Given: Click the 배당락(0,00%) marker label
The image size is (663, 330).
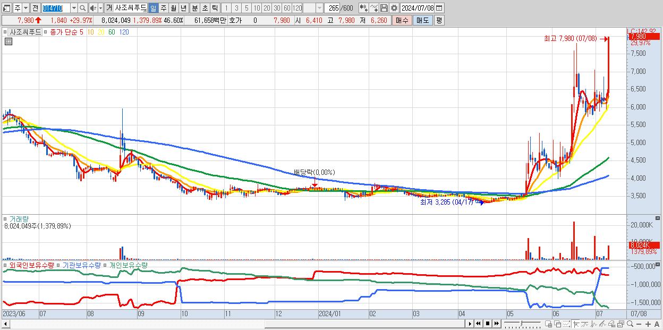Looking at the screenshot, I should [x=314, y=172].
